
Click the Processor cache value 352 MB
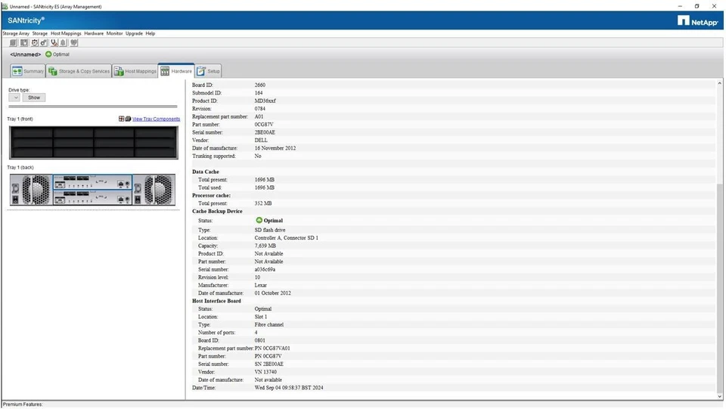click(x=263, y=203)
